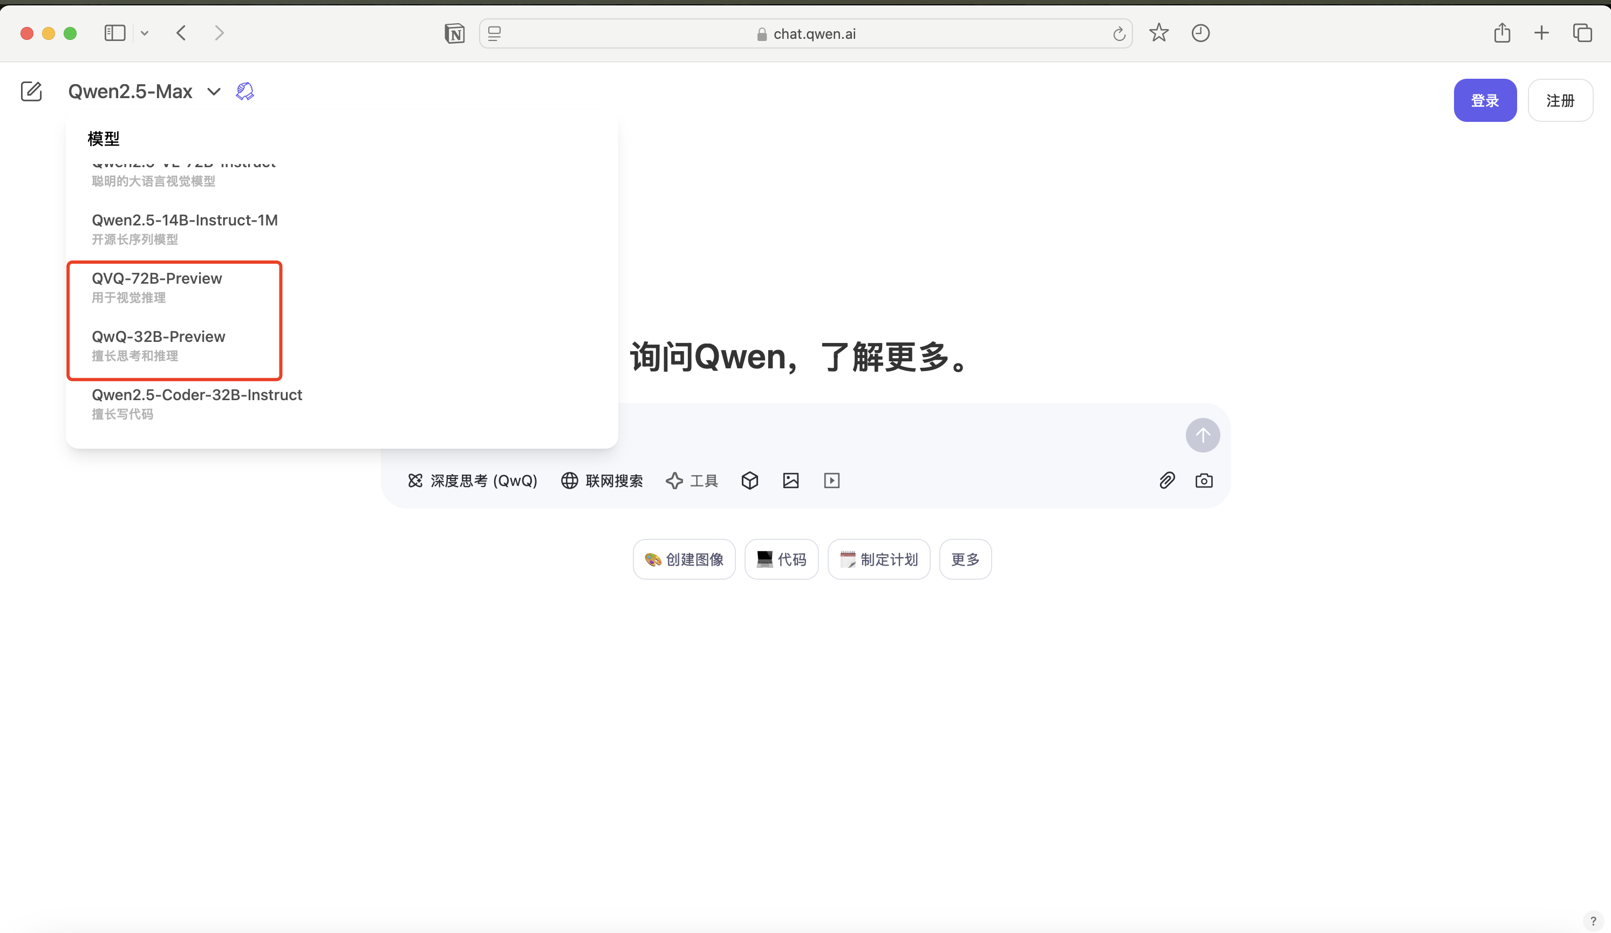Click 创建图像 suggestion chip
This screenshot has width=1611, height=933.
[684, 559]
